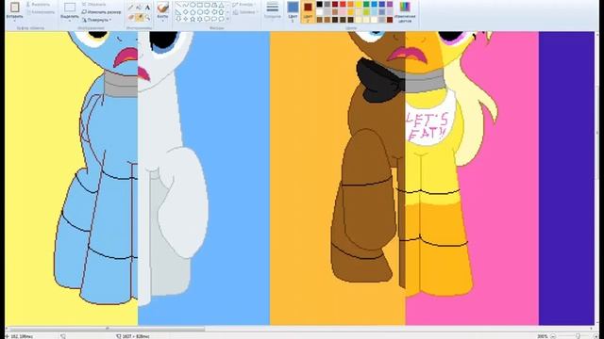Pick the Curve shape

(186, 5)
